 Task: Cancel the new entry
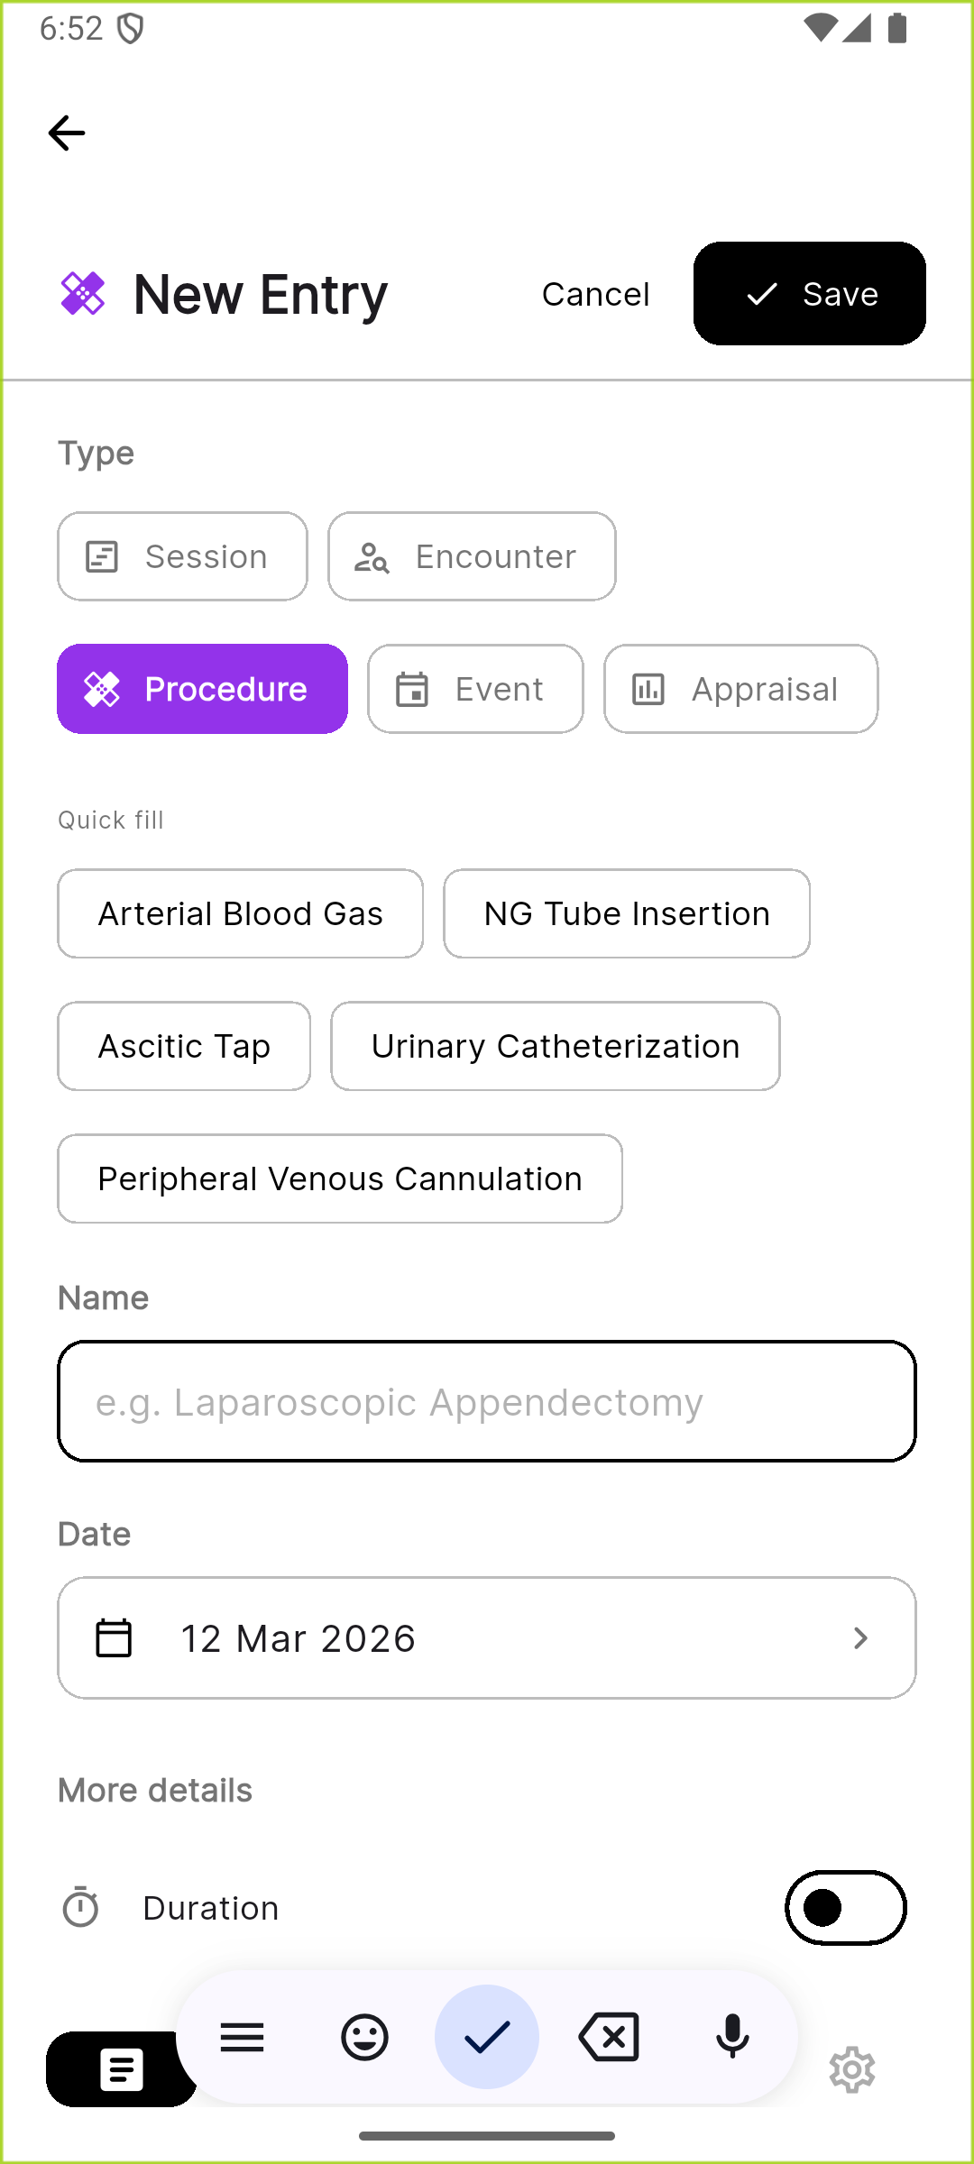tap(595, 294)
